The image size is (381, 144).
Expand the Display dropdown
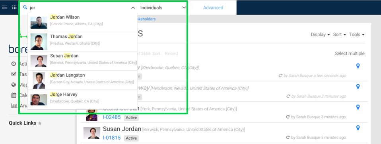[320, 34]
